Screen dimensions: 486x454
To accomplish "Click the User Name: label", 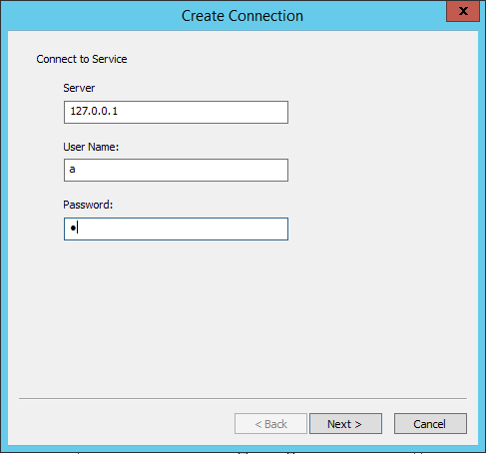I will click(x=91, y=147).
